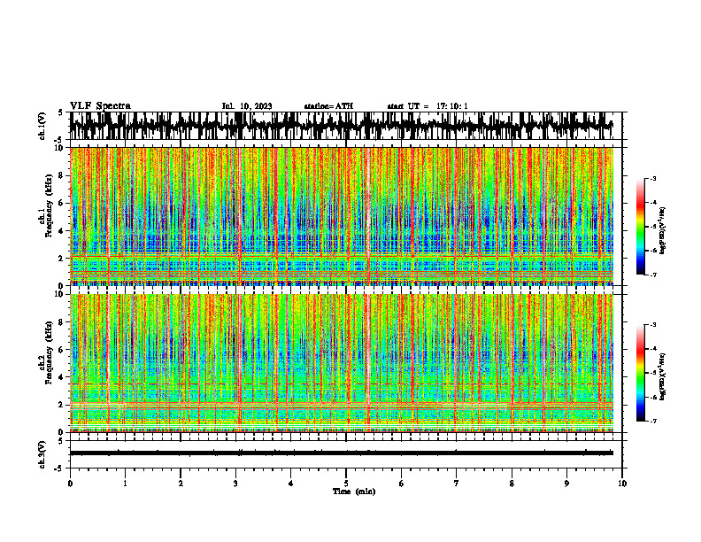Click the '-3' label on ch.1 color scale
Viewport: 701px width, 542px height.
point(653,178)
